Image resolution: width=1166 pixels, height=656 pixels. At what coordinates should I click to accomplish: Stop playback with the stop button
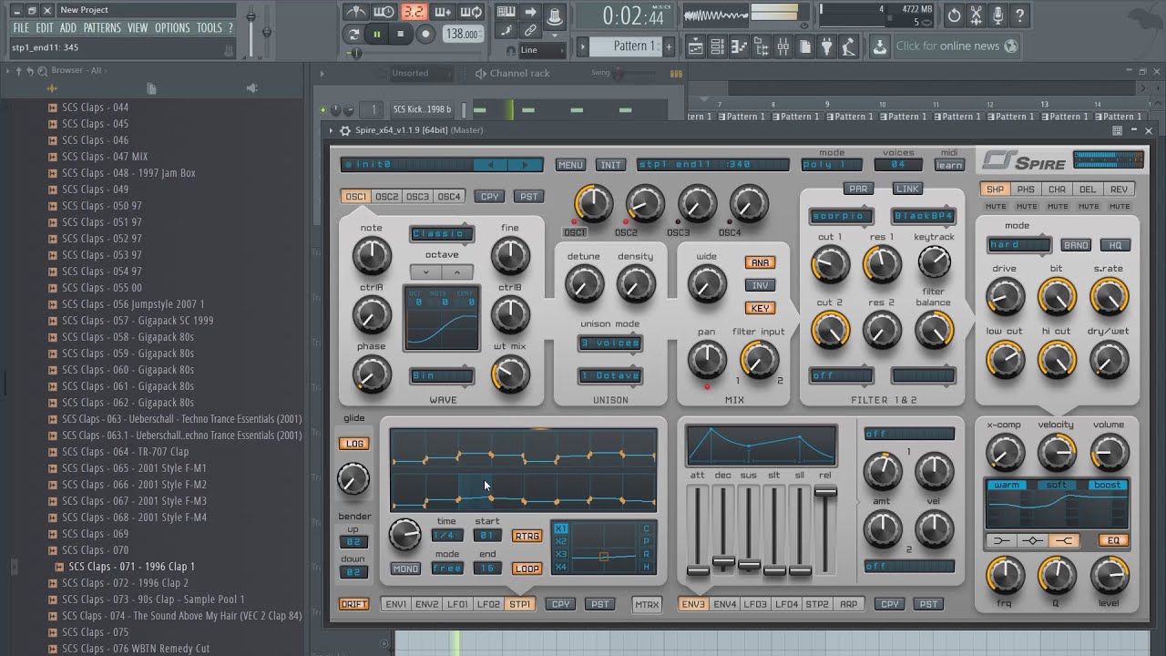(x=401, y=35)
